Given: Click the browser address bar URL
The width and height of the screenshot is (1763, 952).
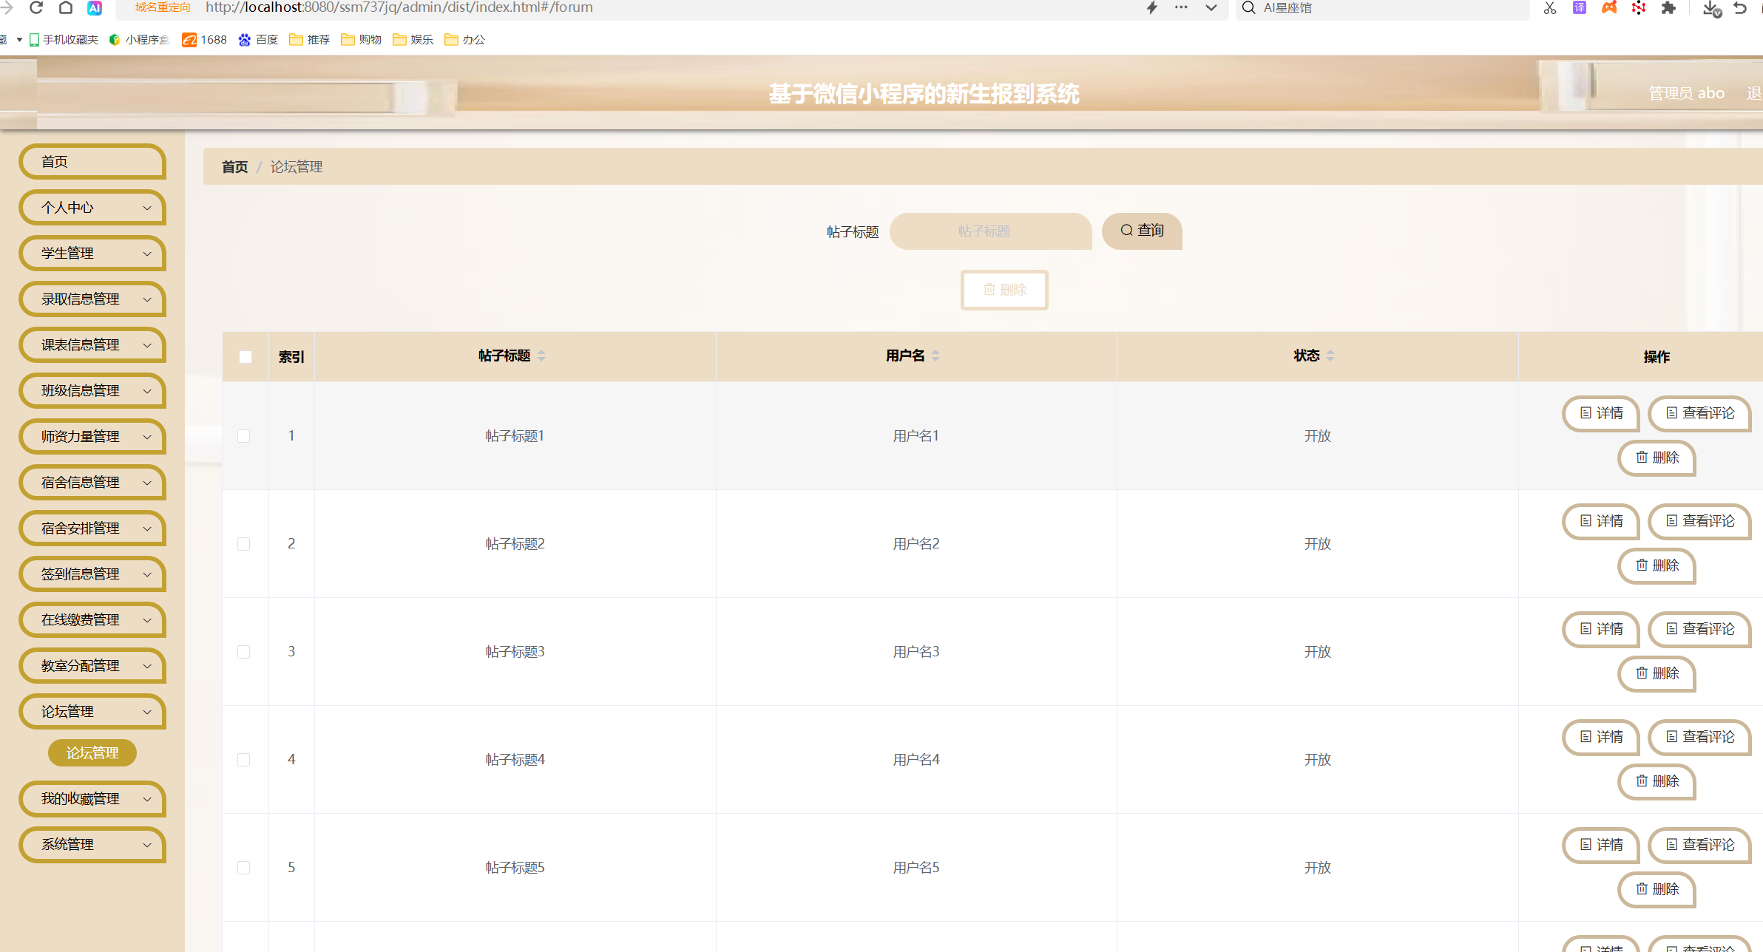Looking at the screenshot, I should (x=399, y=7).
